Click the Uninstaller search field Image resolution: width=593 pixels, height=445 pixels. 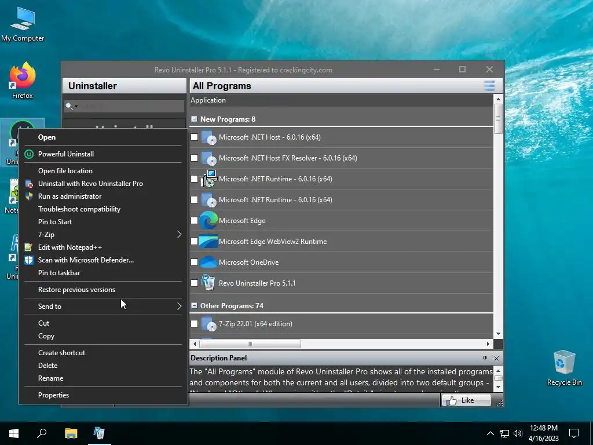(x=124, y=107)
